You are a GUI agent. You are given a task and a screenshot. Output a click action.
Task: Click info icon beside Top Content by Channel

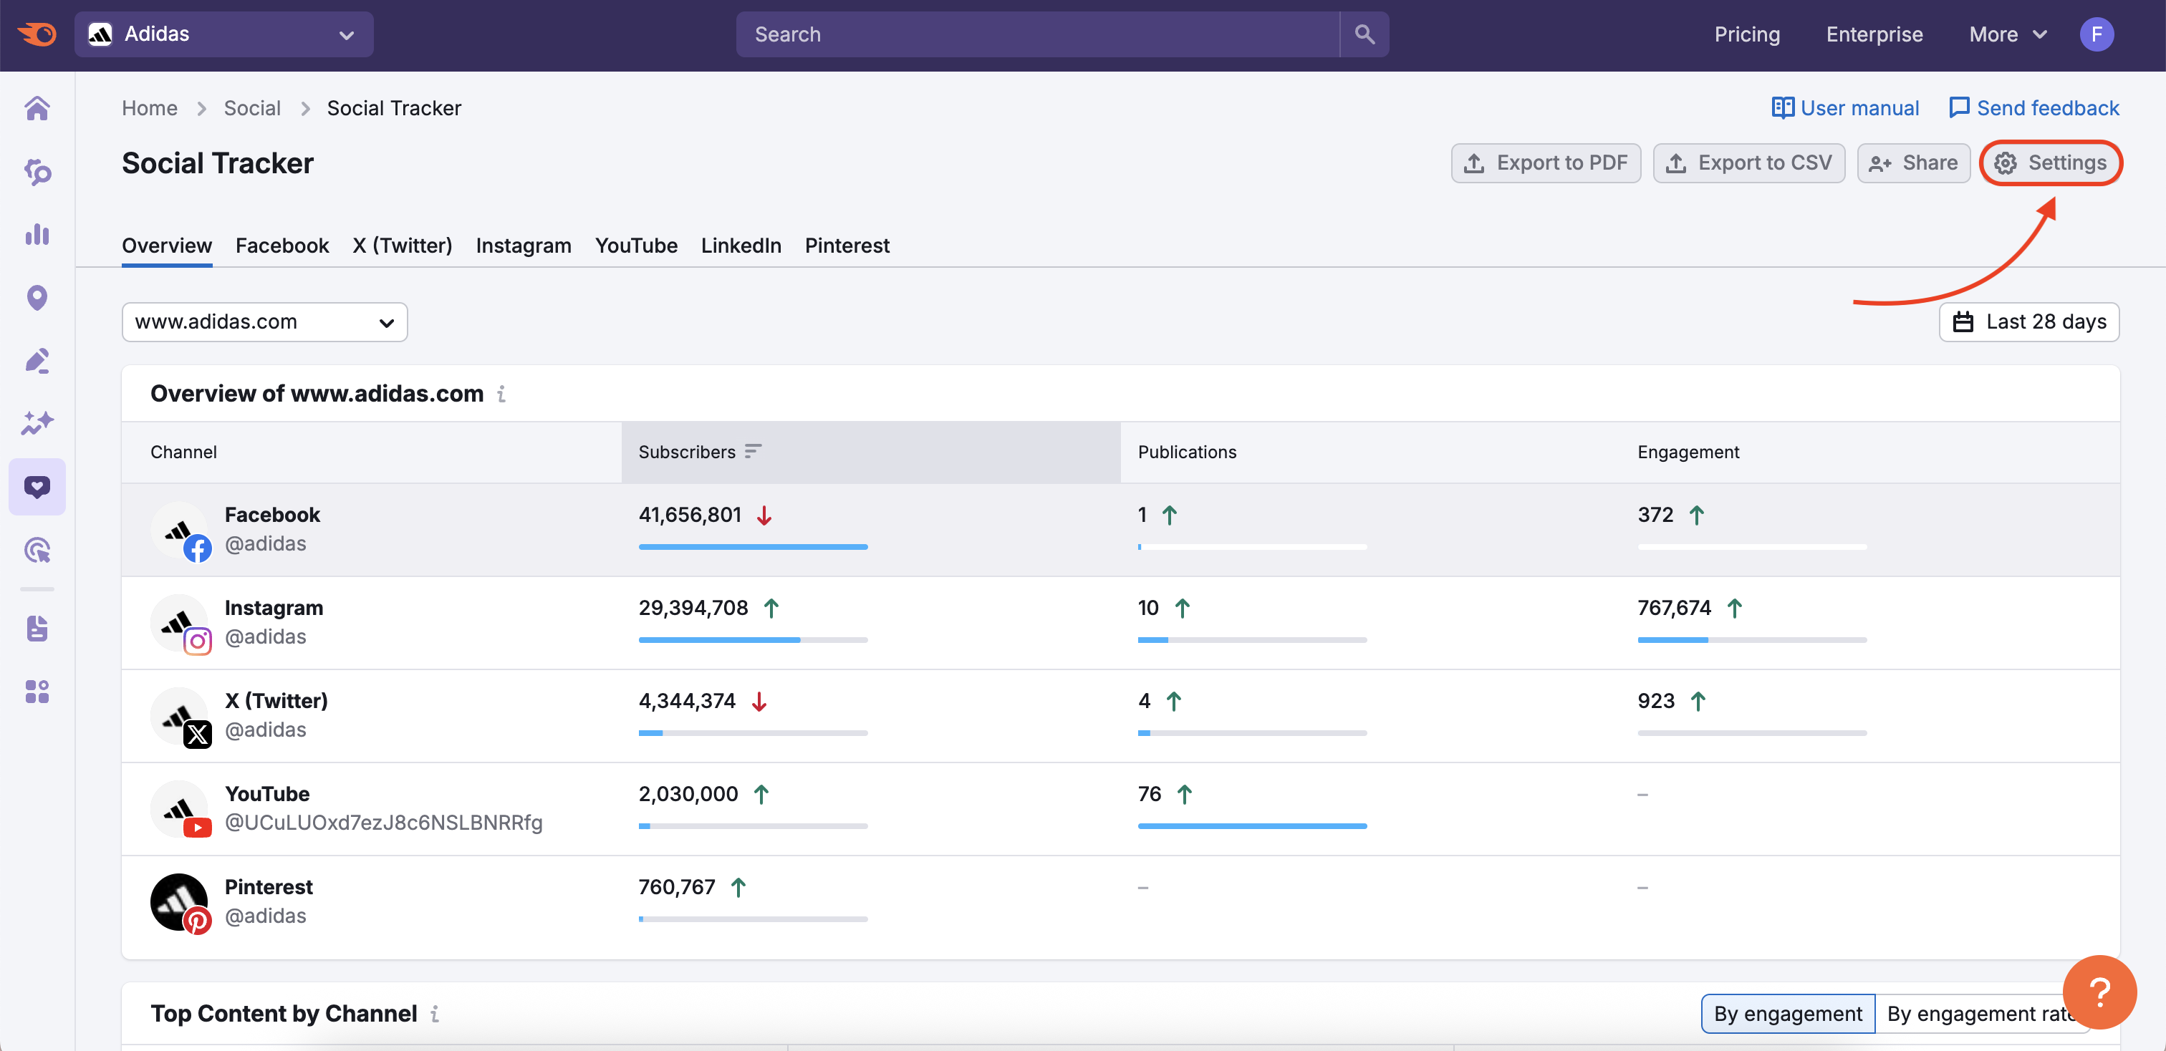[435, 1014]
